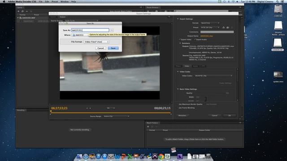Open Video Codec dropdown
287x161 pixels.
point(213,76)
